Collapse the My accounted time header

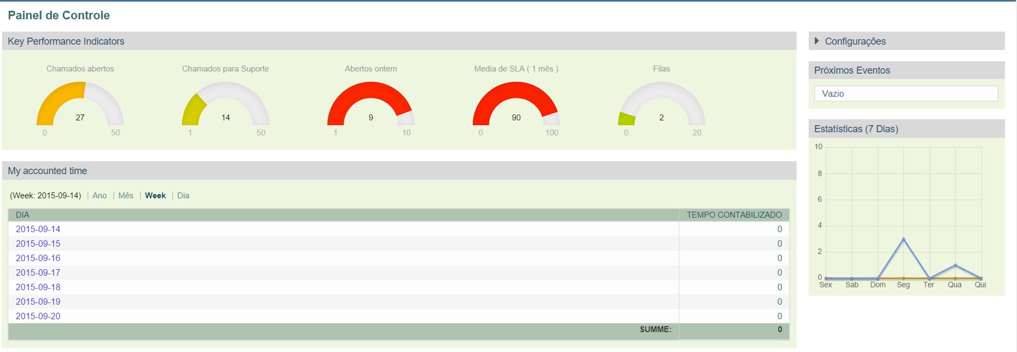(47, 171)
